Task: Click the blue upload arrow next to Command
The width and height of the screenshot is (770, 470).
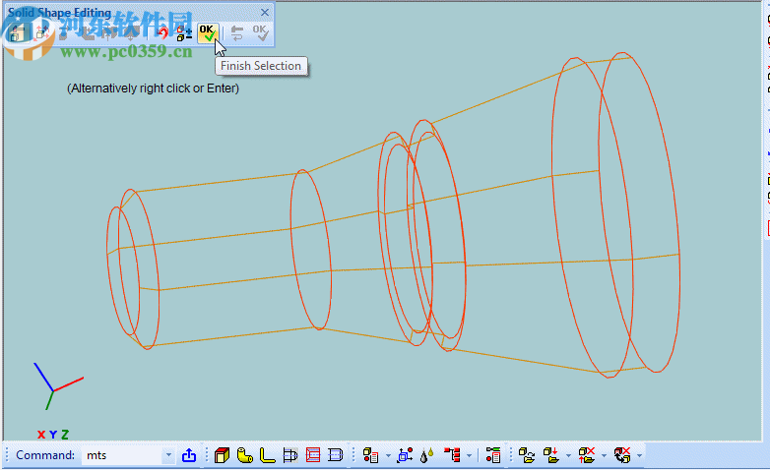Action: click(189, 455)
